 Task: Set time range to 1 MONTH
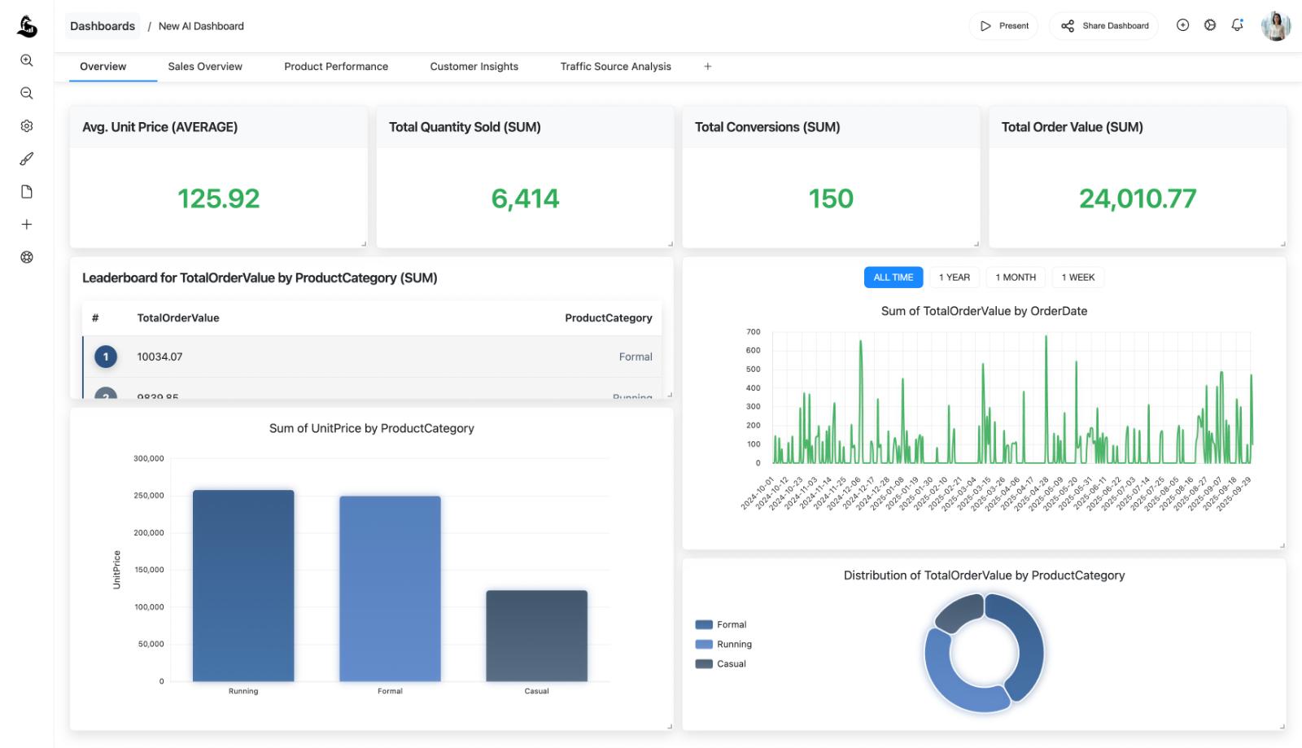(x=1016, y=278)
